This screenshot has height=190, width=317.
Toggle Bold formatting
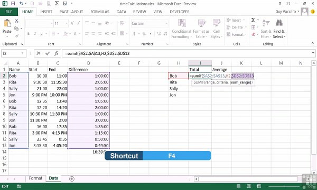pyautogui.click(x=29, y=34)
